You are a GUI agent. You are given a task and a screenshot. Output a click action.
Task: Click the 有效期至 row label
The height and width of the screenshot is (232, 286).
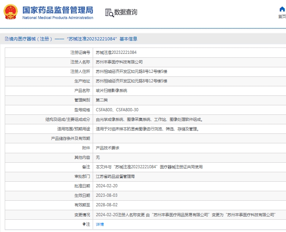tap(82, 205)
